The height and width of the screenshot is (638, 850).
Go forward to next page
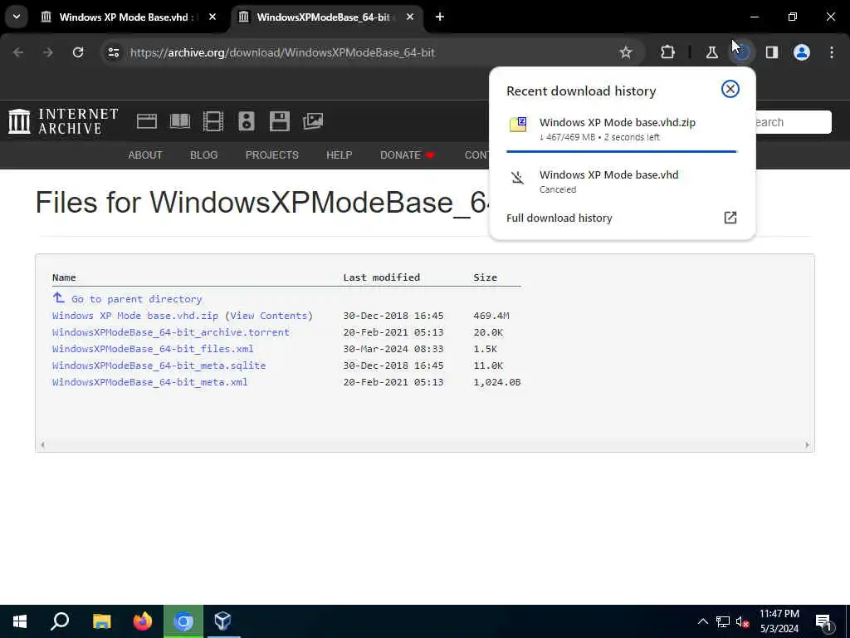coord(47,52)
